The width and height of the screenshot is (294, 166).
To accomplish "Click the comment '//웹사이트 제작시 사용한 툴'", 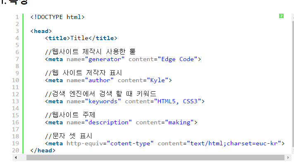I will (x=90, y=52).
